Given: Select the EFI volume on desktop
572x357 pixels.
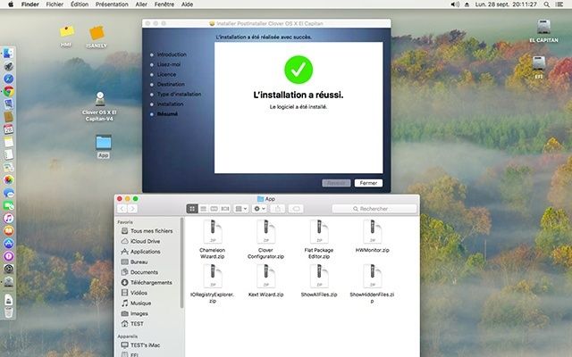Looking at the screenshot, I should click(539, 68).
